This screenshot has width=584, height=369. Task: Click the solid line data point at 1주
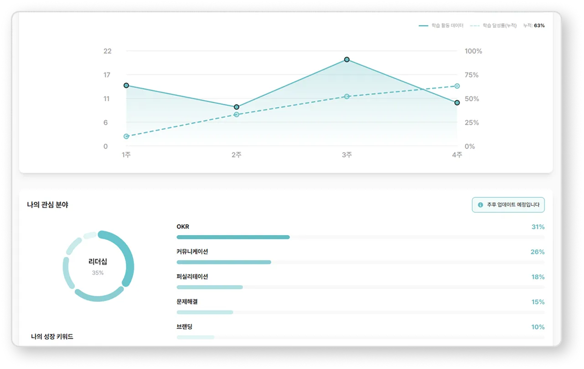click(126, 85)
